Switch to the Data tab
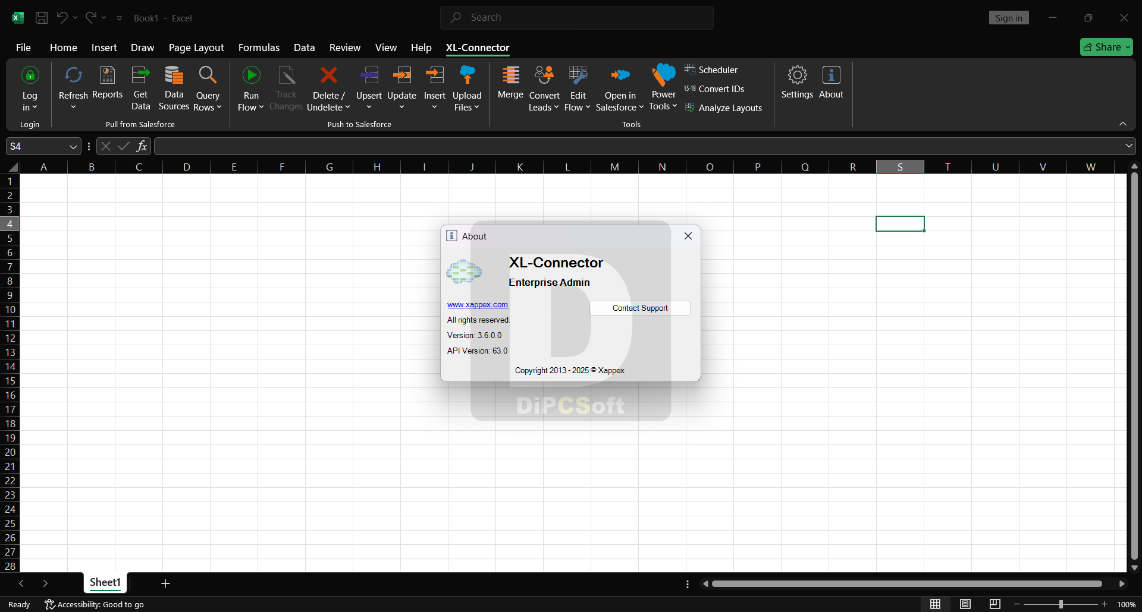 304,48
